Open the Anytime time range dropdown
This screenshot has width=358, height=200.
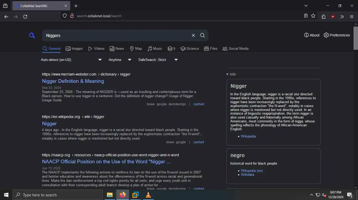[120, 60]
